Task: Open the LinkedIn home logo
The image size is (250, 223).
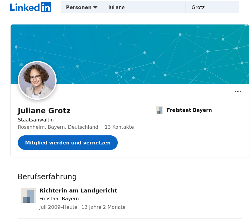Action: click(31, 7)
